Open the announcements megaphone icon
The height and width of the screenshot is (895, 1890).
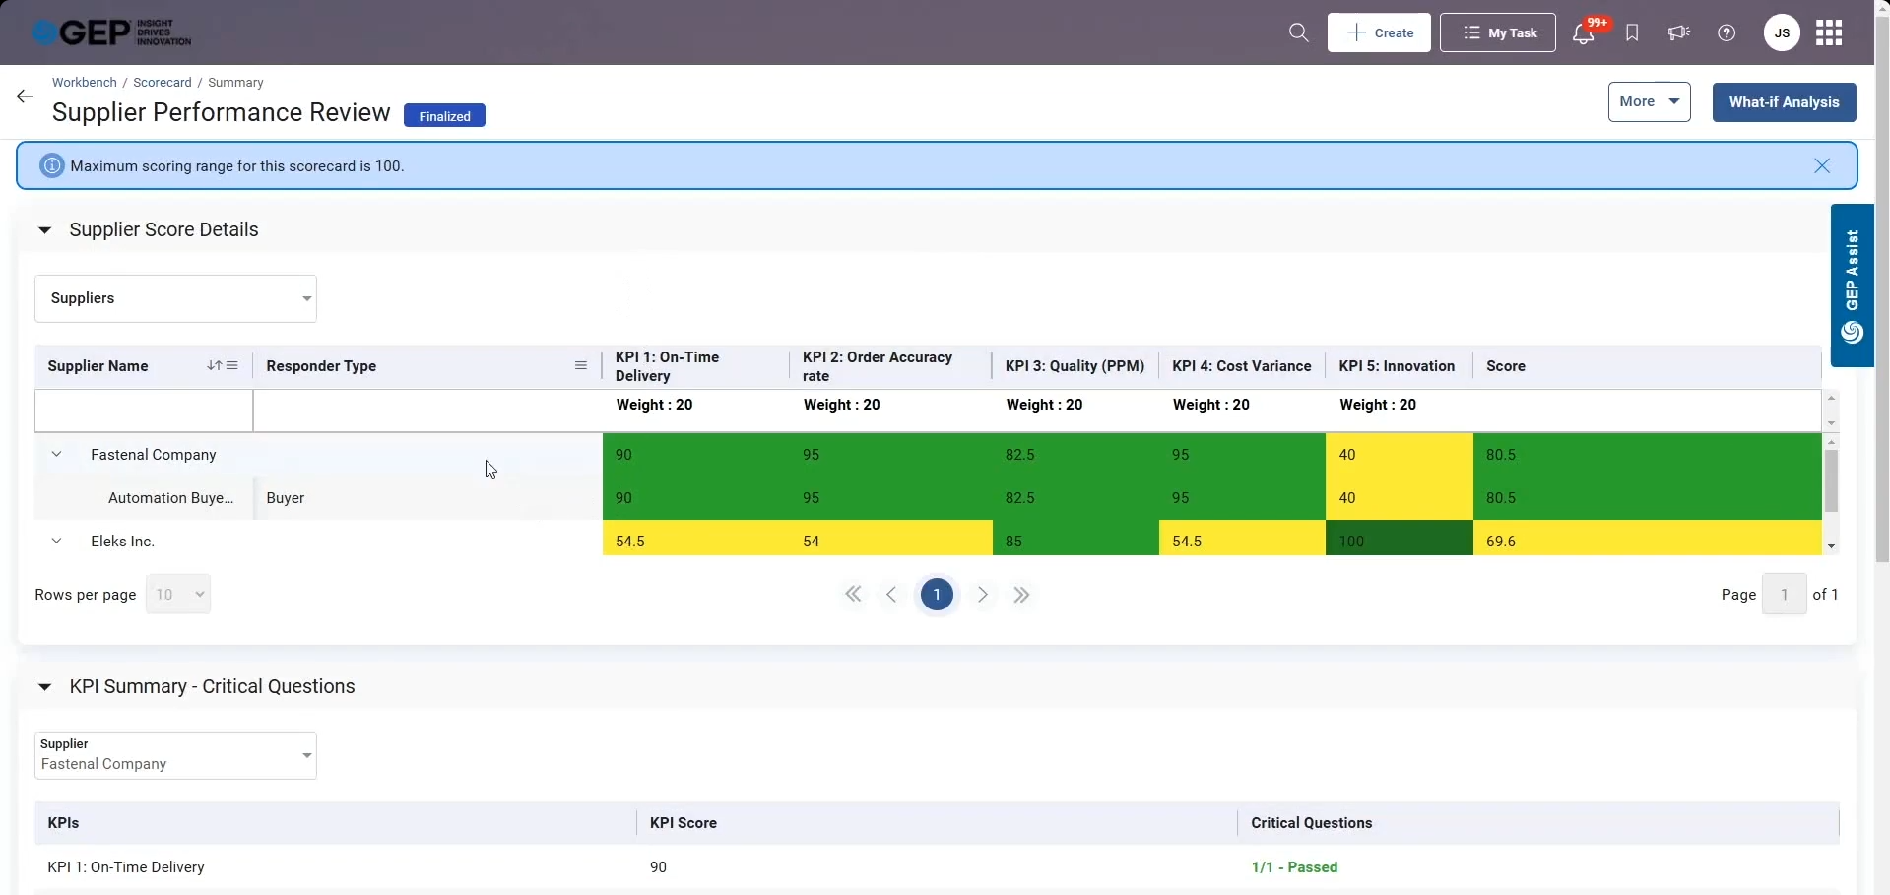tap(1678, 32)
